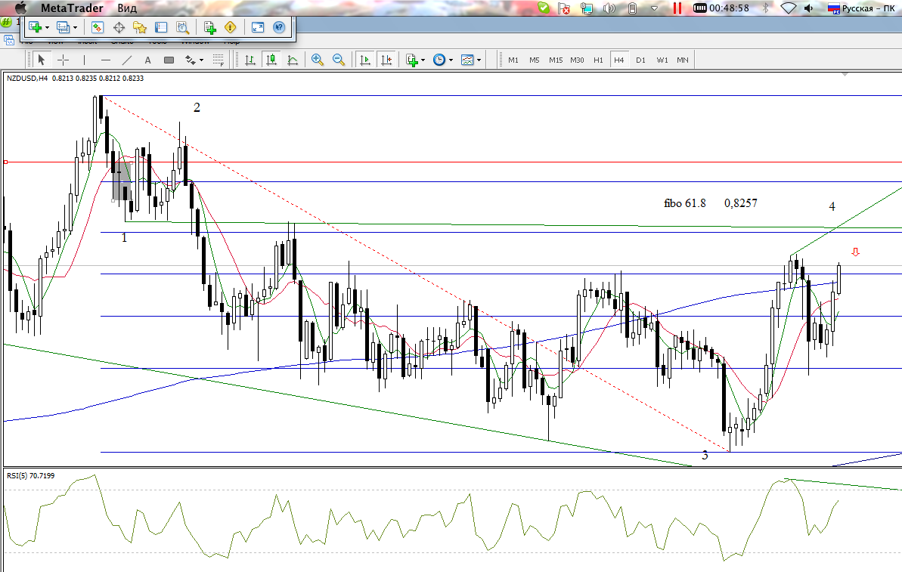The width and height of the screenshot is (902, 572).
Task: Draw a vertical line tool
Action: coord(85,60)
